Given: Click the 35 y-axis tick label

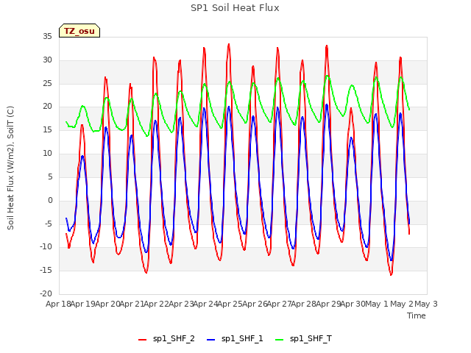Looking at the screenshot, I should [x=47, y=37].
